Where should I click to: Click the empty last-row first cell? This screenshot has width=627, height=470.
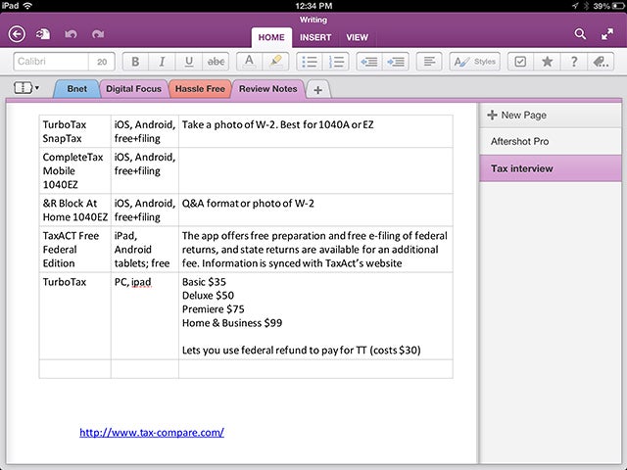click(x=74, y=369)
